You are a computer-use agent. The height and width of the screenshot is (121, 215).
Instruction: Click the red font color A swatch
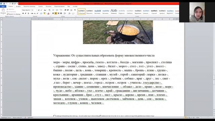coord(48,13)
